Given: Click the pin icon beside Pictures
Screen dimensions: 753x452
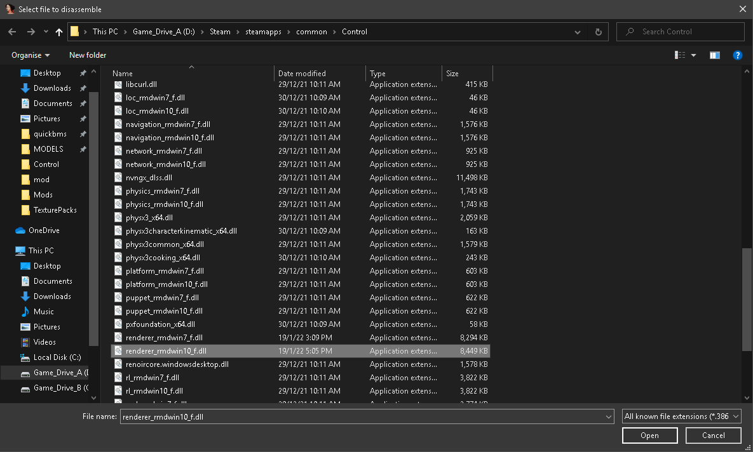Looking at the screenshot, I should click(83, 119).
